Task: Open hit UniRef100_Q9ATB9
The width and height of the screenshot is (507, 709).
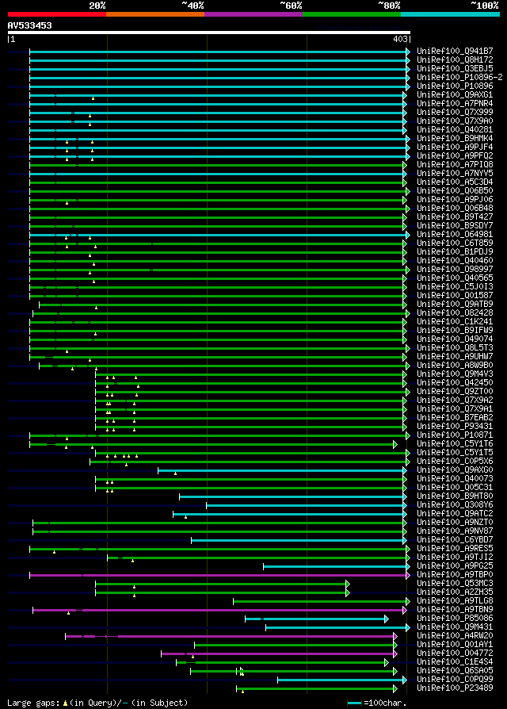Action: click(455, 305)
